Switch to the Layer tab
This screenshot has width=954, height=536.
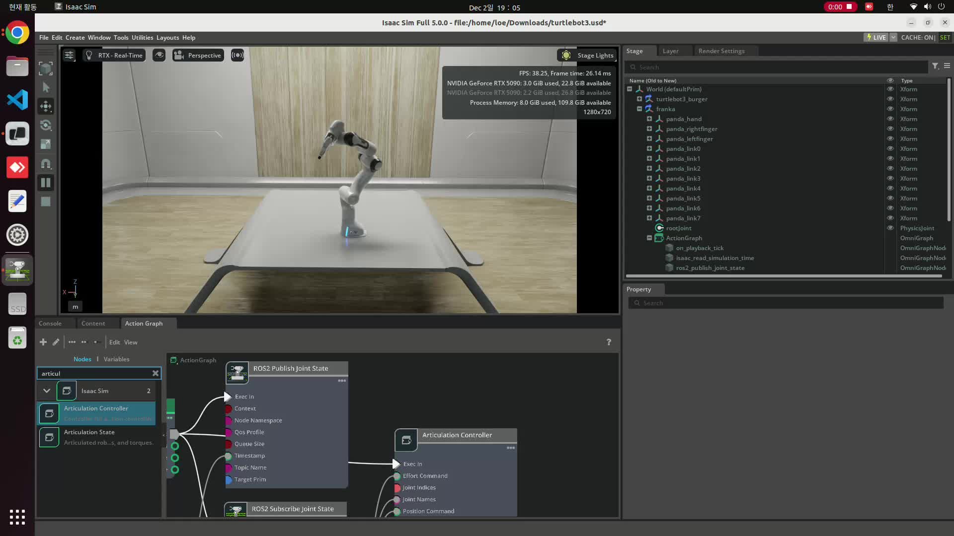[670, 51]
